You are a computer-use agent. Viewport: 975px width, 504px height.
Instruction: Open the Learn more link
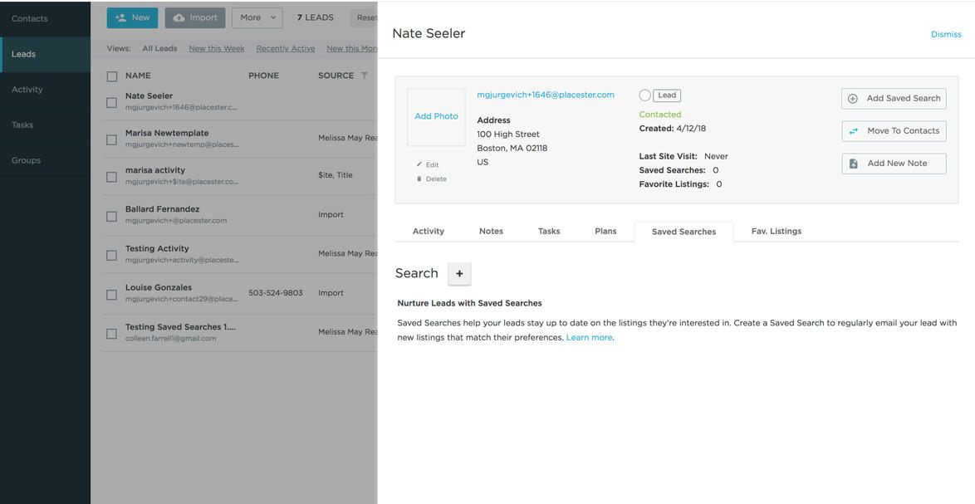click(589, 338)
